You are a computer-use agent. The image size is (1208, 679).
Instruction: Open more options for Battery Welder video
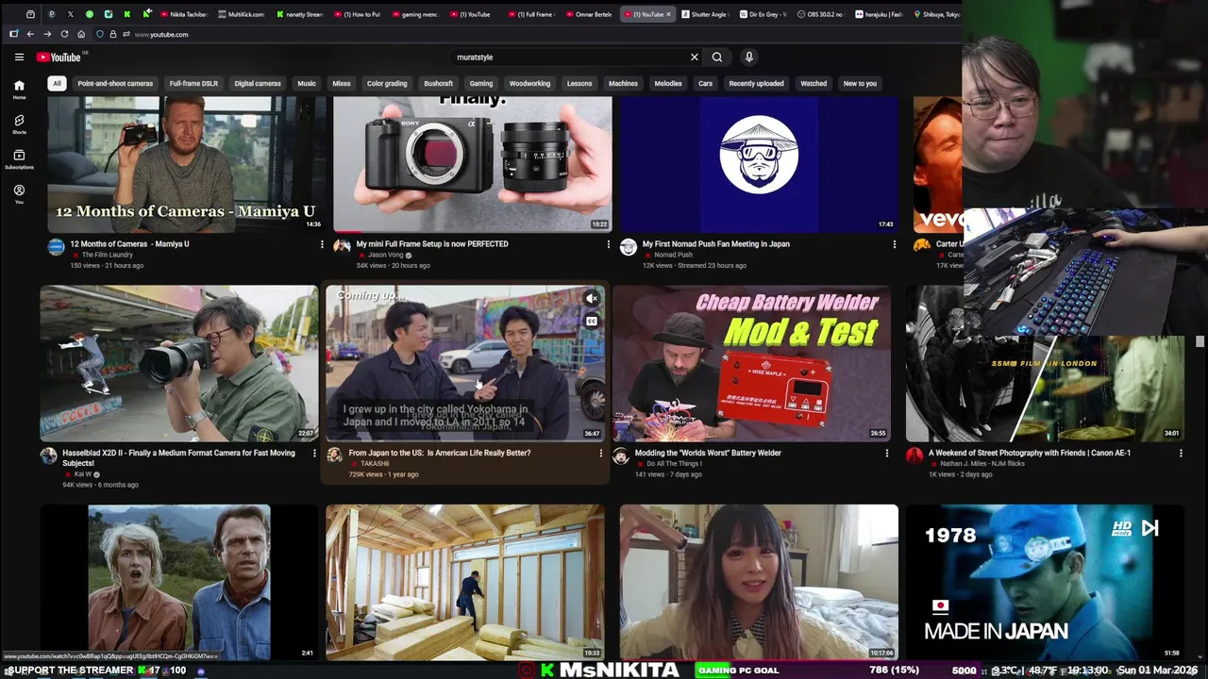(x=886, y=454)
